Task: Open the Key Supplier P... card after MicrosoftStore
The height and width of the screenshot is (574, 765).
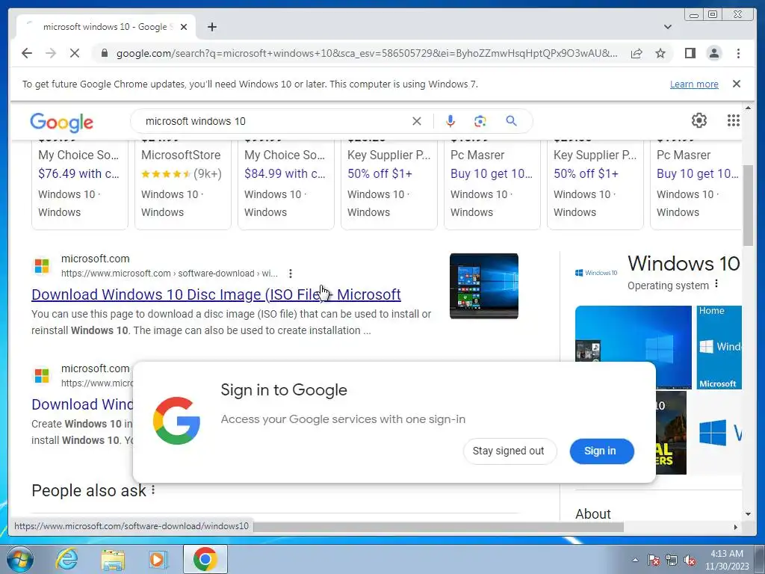Action: click(388, 184)
